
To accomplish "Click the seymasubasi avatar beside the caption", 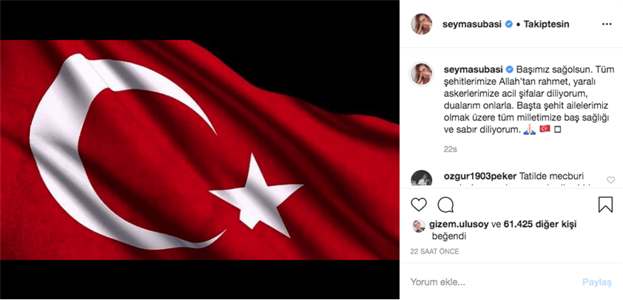I will pyautogui.click(x=421, y=74).
